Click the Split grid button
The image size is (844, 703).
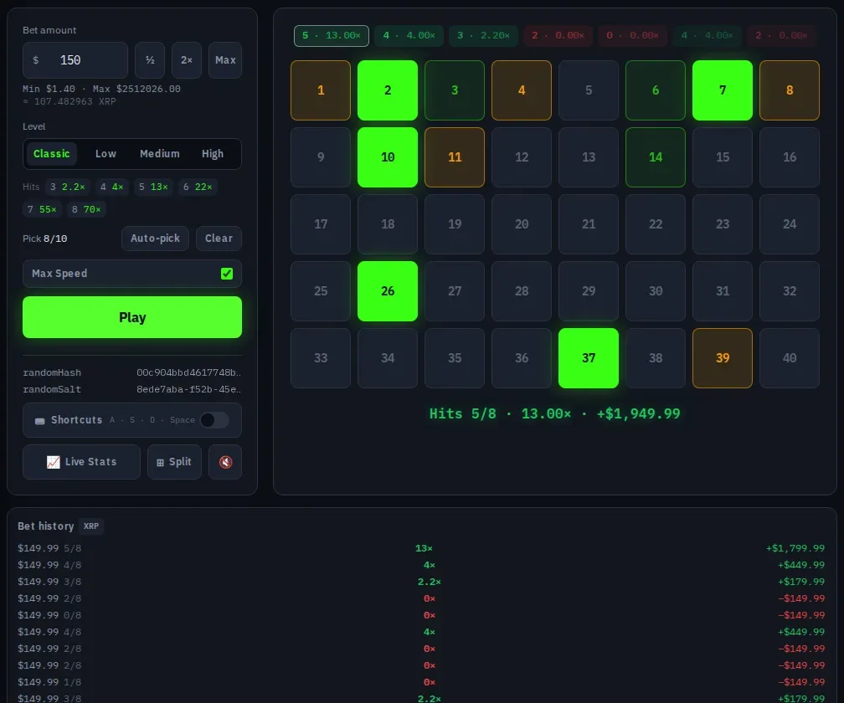pyautogui.click(x=174, y=461)
